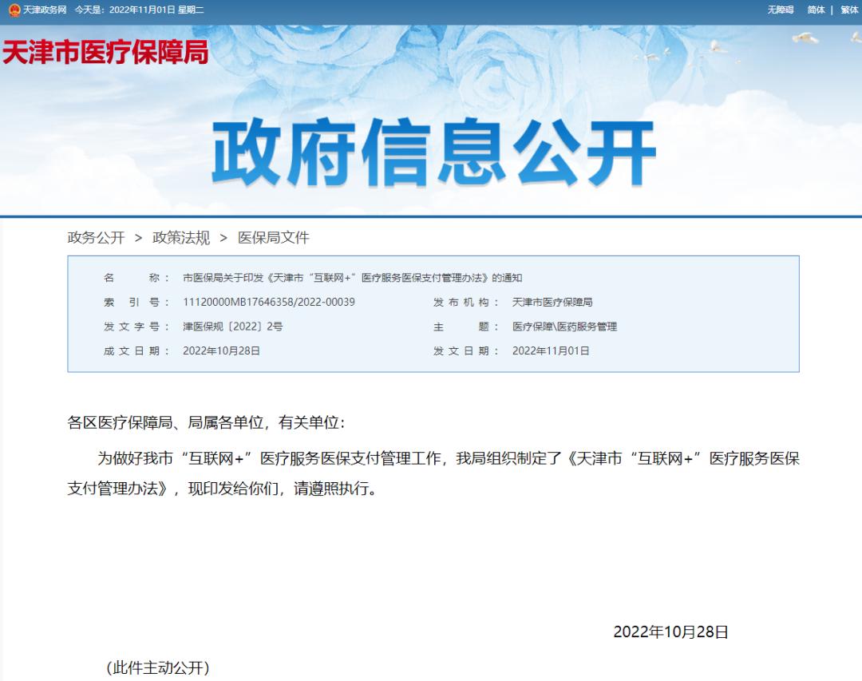The width and height of the screenshot is (862, 681).
Task: Go to 政务公开 breadcrumb
Action: pyautogui.click(x=96, y=238)
